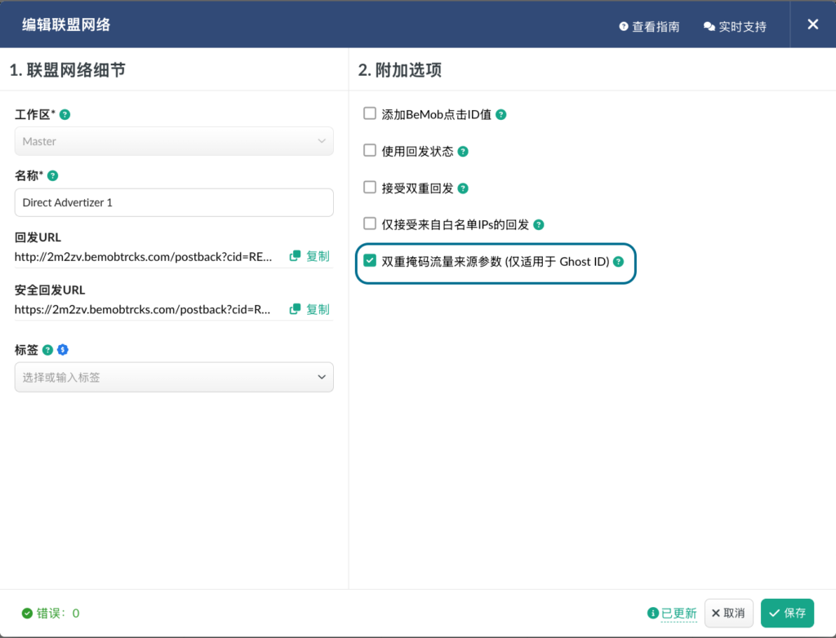Click help icon for 添加BeMob点击ID值
Image resolution: width=836 pixels, height=638 pixels.
(x=501, y=115)
